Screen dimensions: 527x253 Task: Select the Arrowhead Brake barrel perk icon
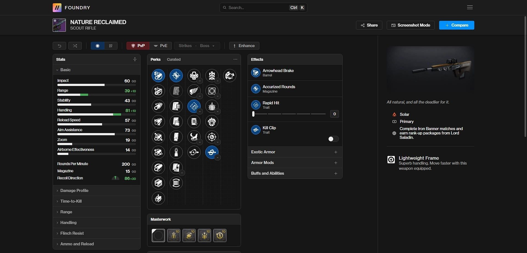[158, 76]
